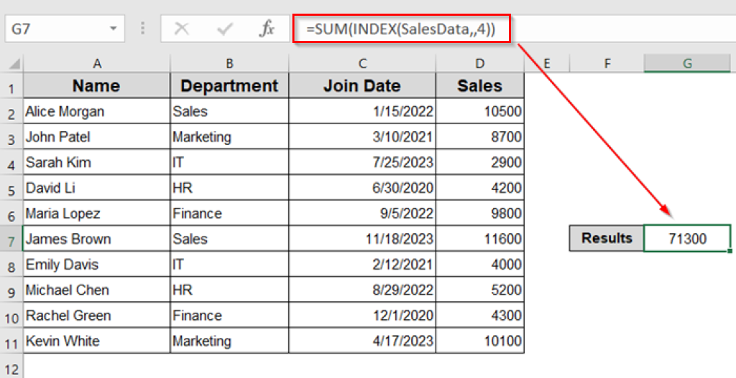Select the row 12 header

coord(11,366)
